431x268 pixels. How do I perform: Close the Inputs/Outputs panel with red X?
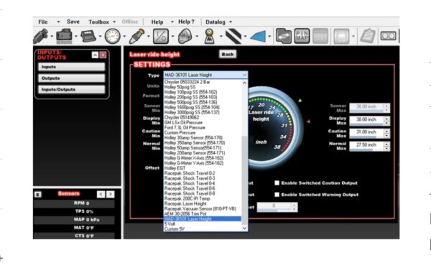[103, 55]
